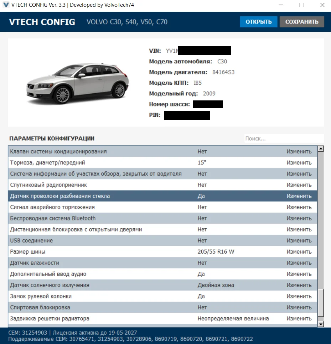Image resolution: width=331 pixels, height=344 pixels.
Task: Click scrollbar up arrow in parameter list
Action: click(321, 149)
